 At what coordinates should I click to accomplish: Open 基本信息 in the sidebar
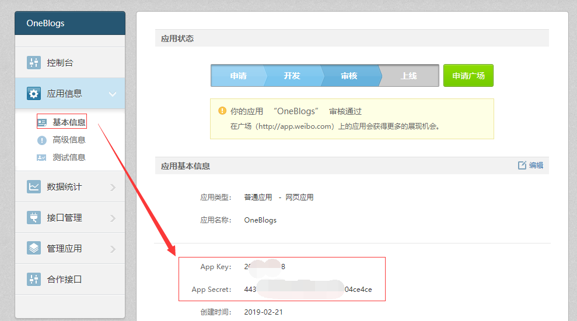tap(69, 122)
